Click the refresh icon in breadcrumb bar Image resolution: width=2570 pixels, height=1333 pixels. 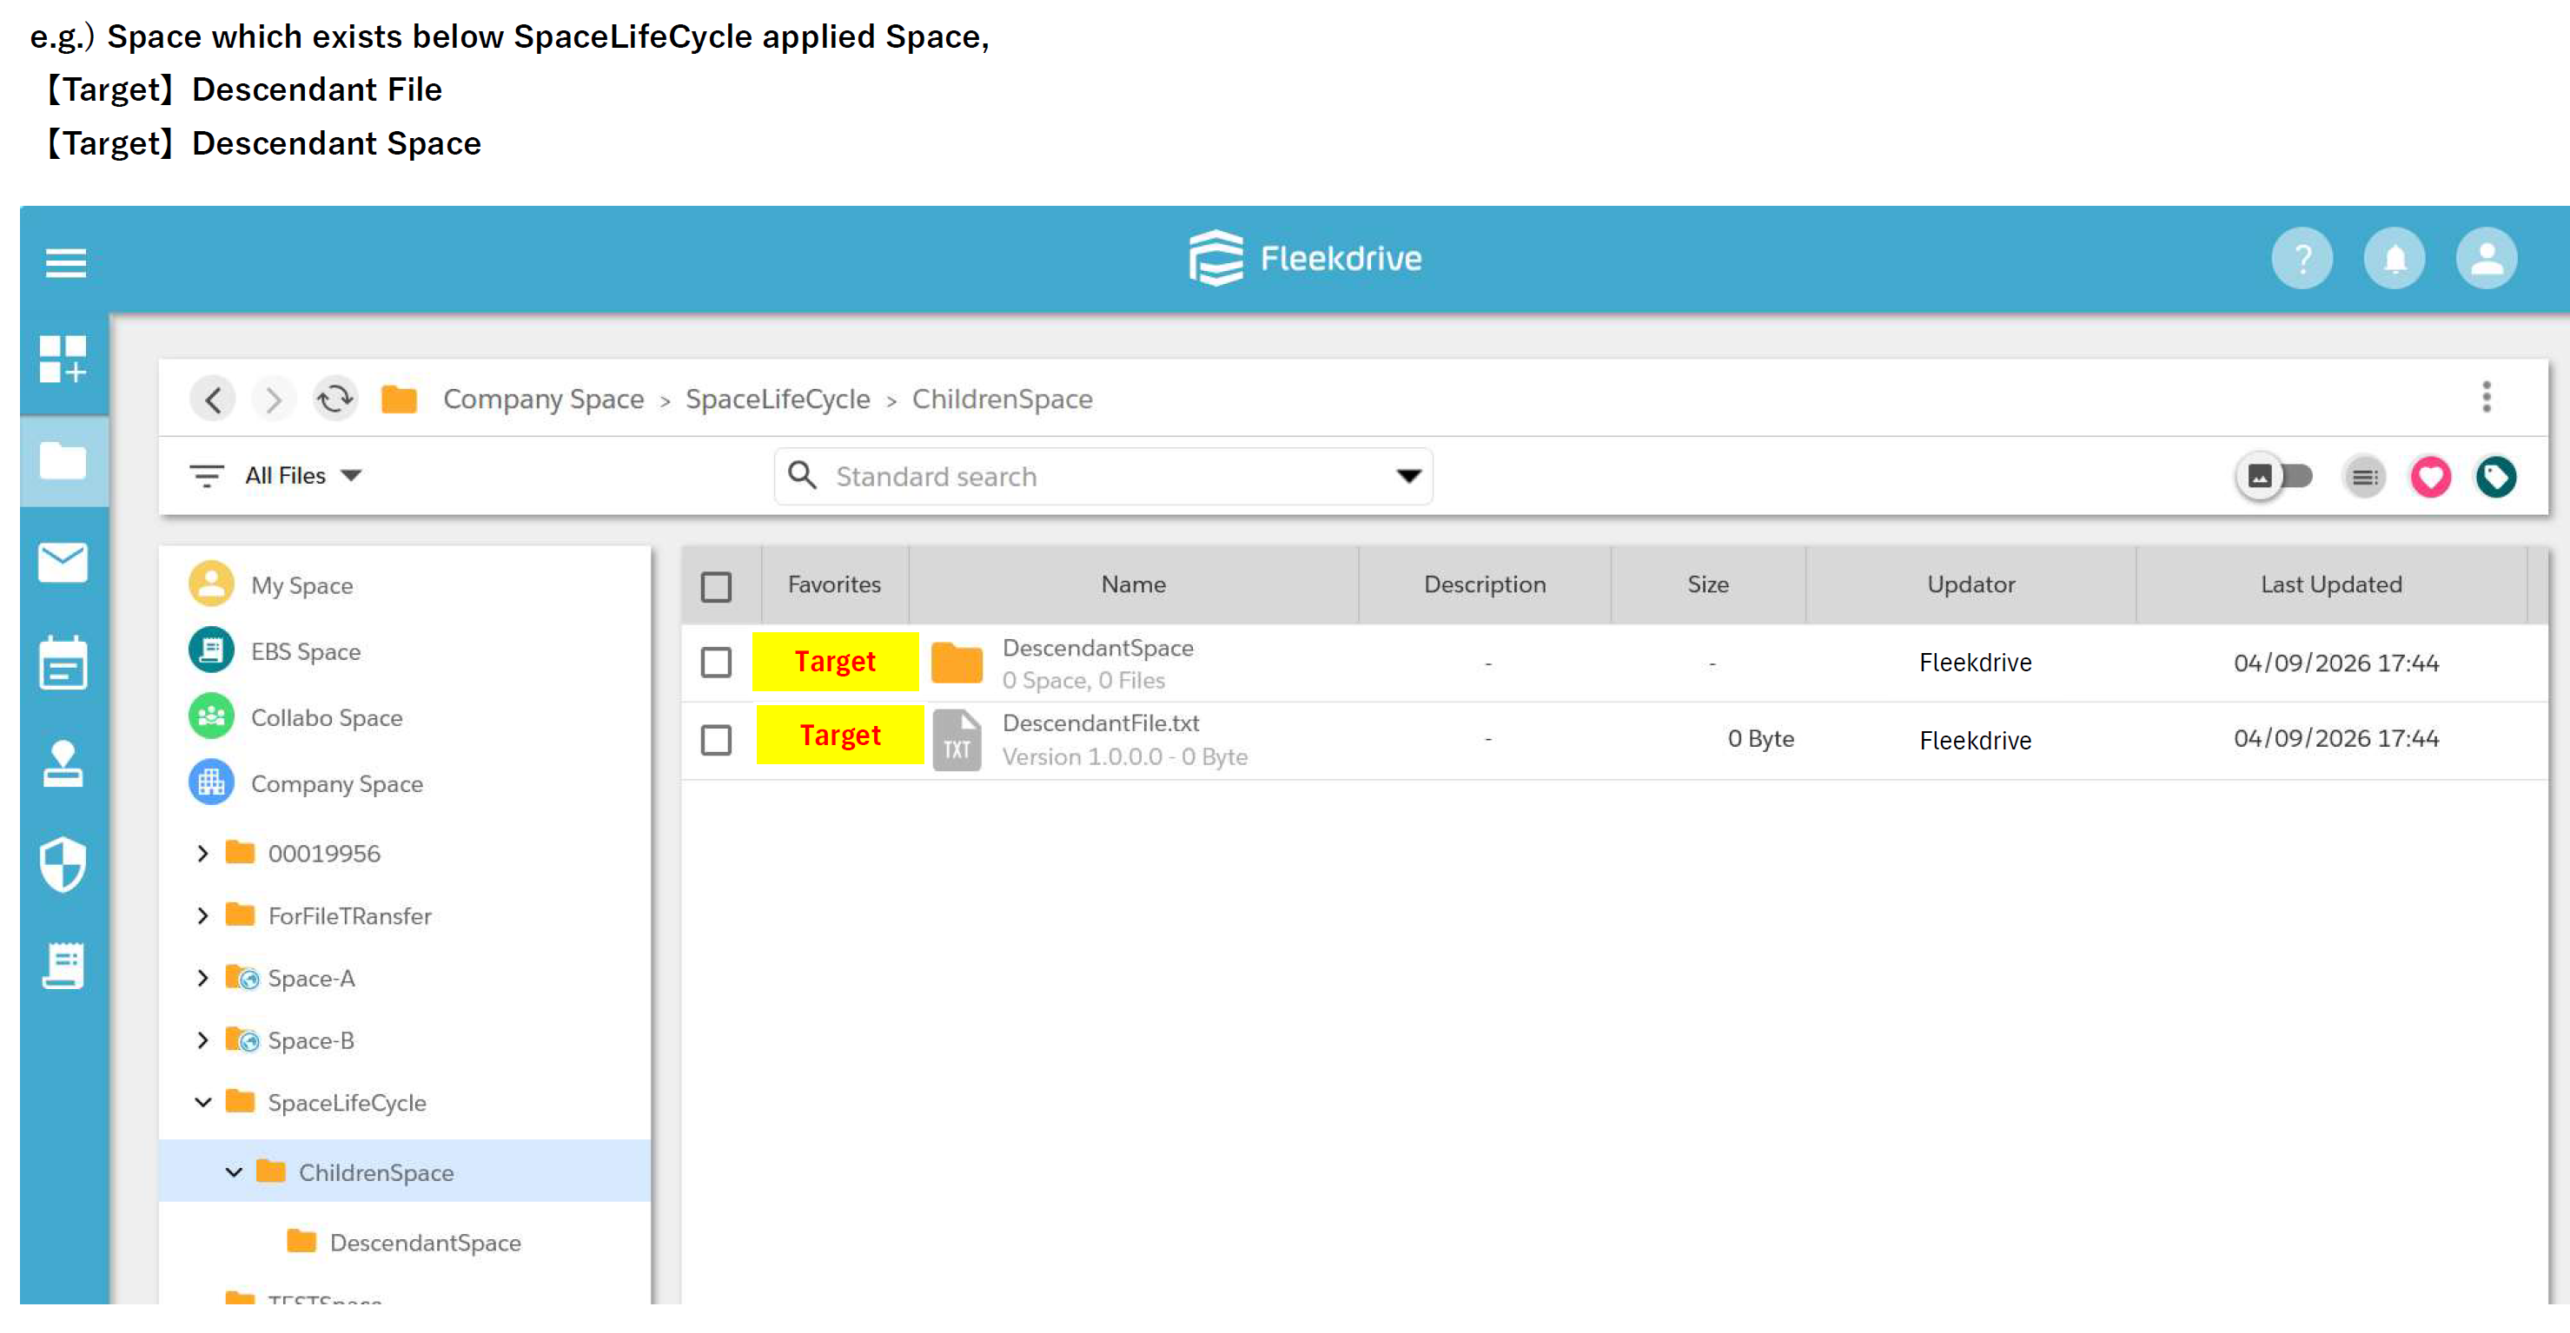pos(335,399)
